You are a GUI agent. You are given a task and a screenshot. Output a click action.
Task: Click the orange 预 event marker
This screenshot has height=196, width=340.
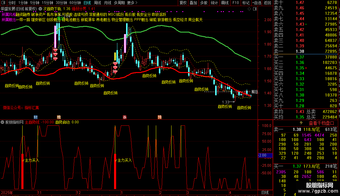(x=159, y=117)
